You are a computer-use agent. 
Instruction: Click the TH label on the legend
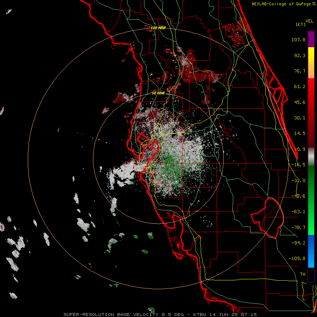pos(303,274)
